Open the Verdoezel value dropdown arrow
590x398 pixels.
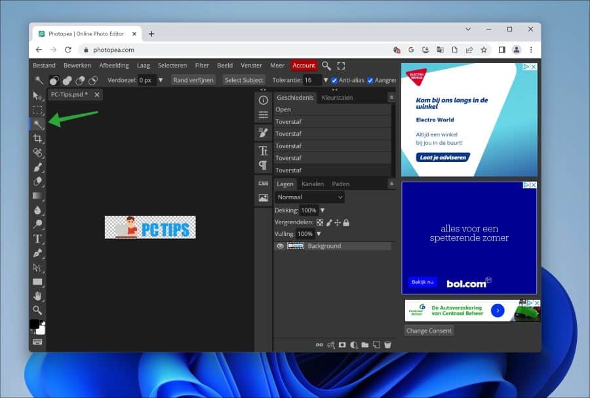pos(161,80)
